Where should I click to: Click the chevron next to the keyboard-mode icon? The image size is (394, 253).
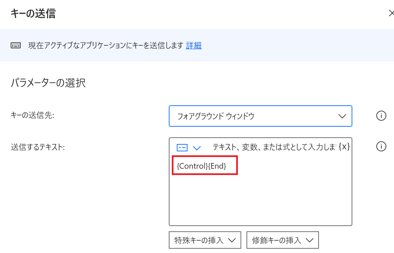click(x=196, y=147)
